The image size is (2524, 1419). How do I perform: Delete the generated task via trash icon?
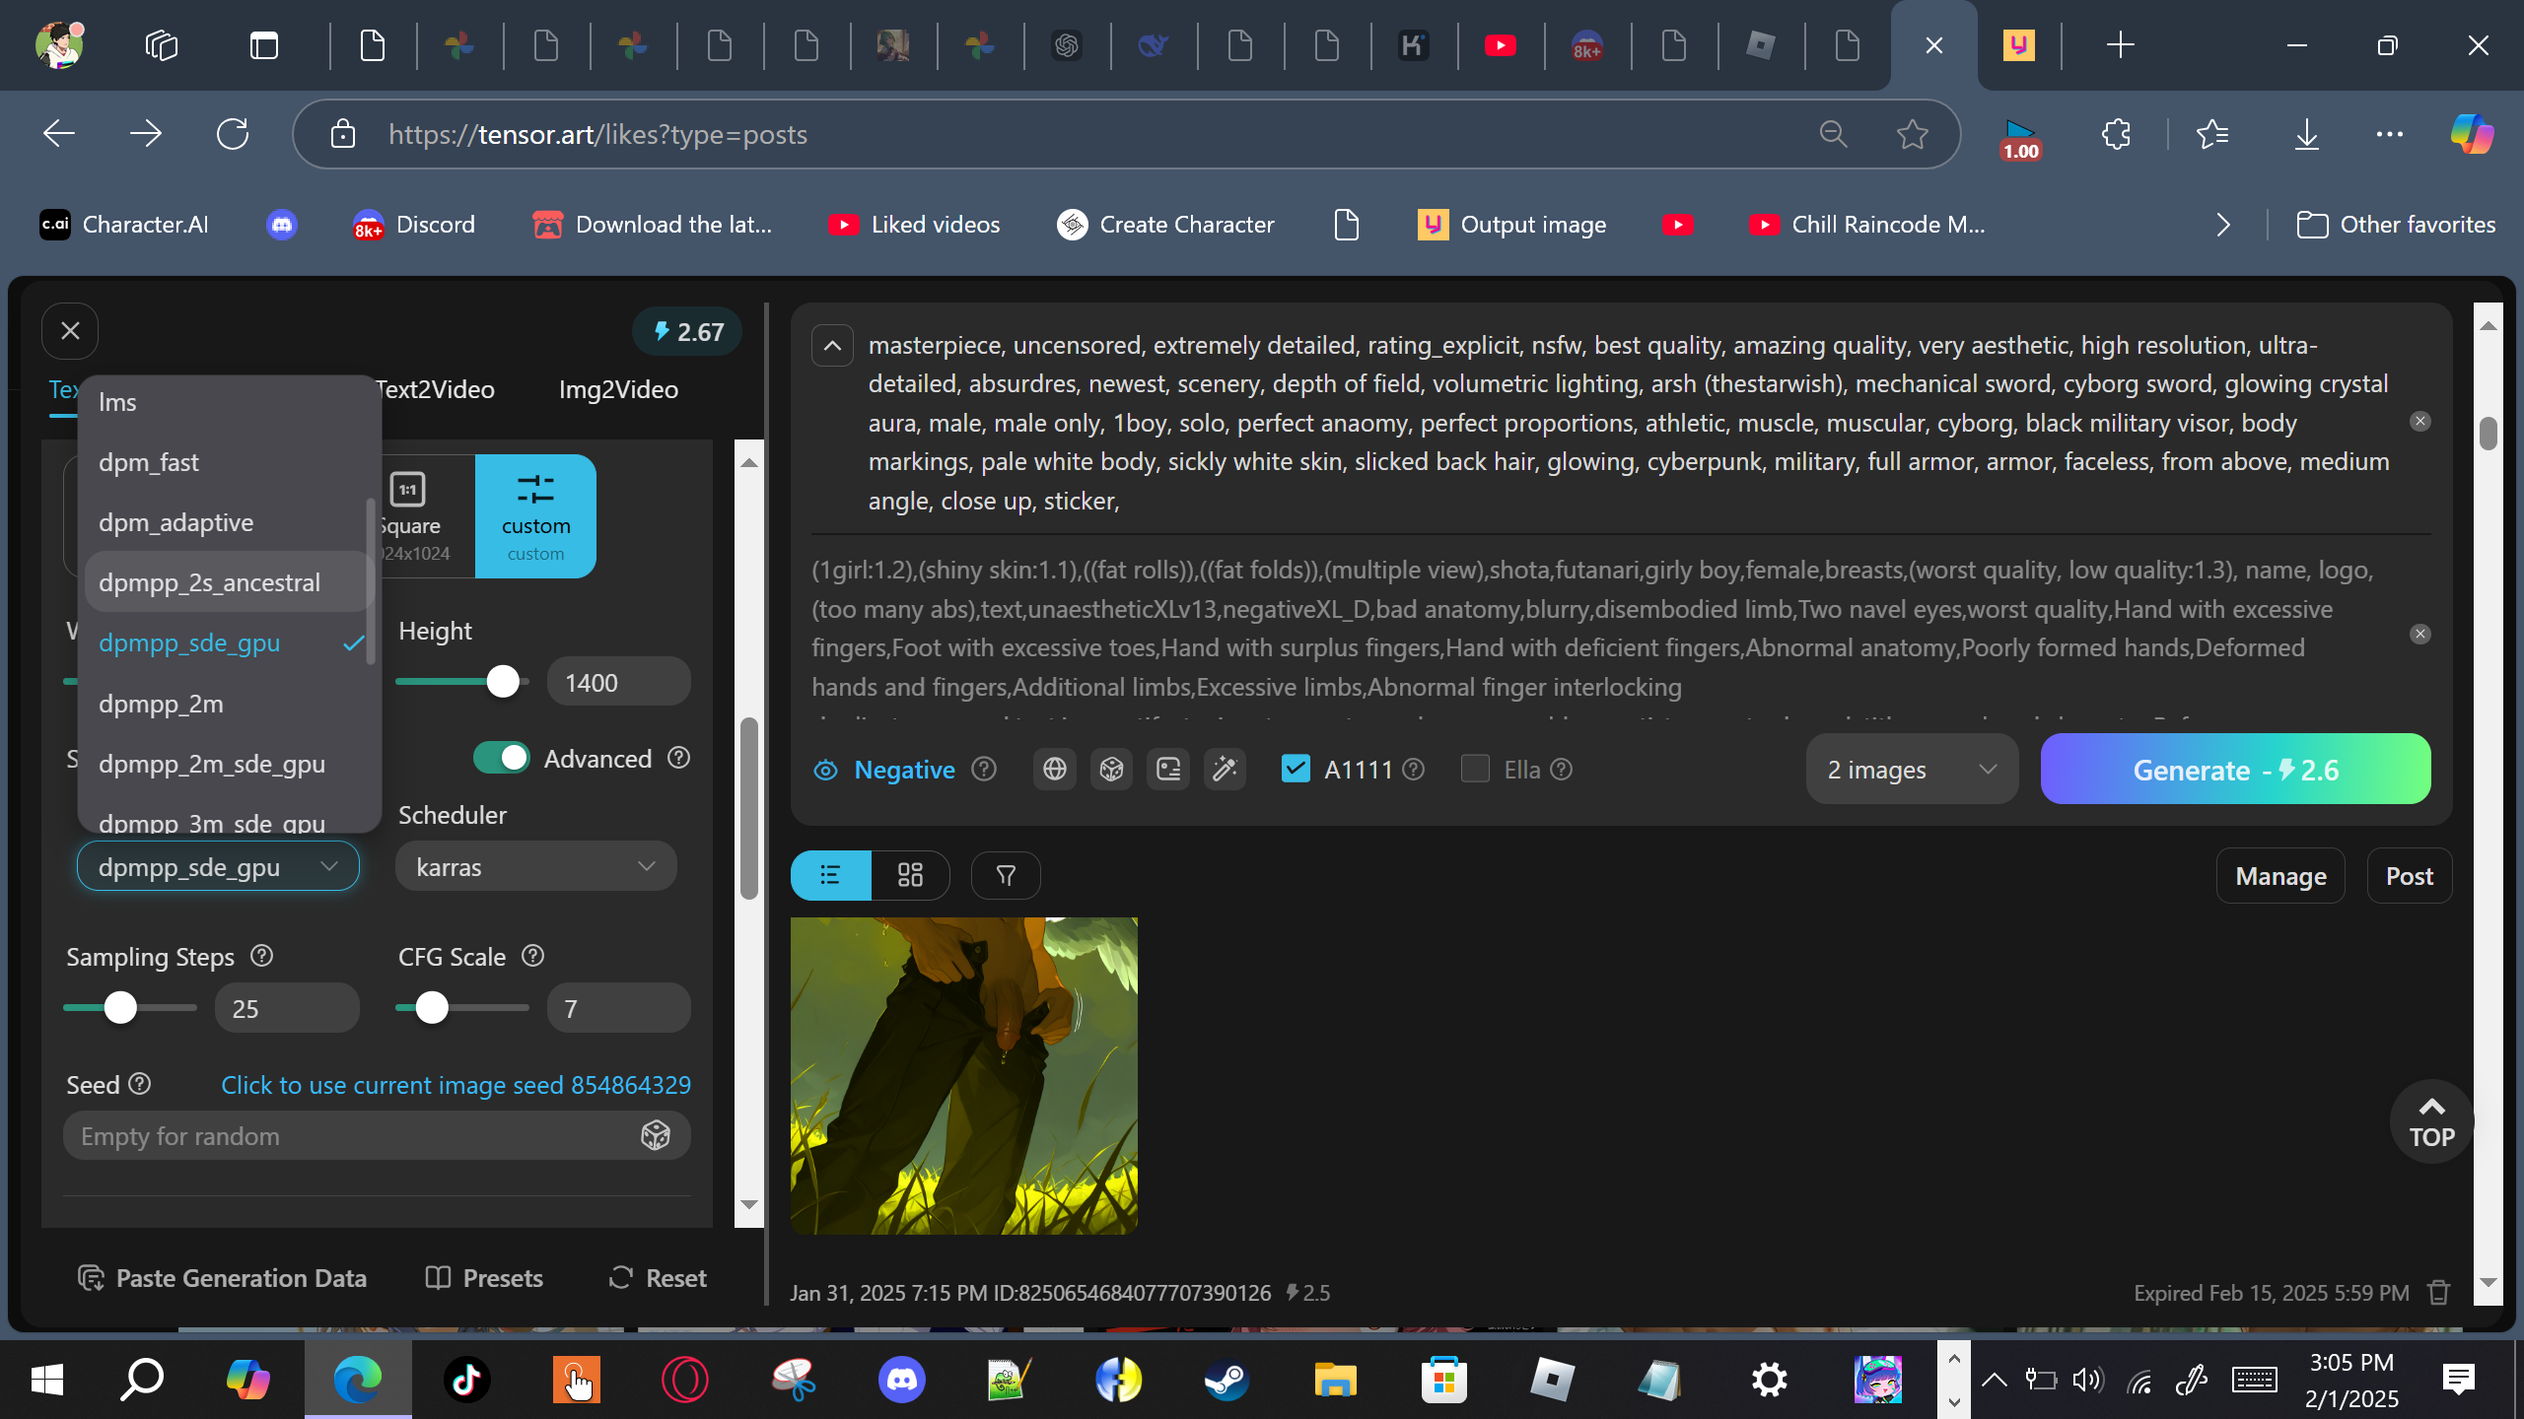coord(2439,1292)
